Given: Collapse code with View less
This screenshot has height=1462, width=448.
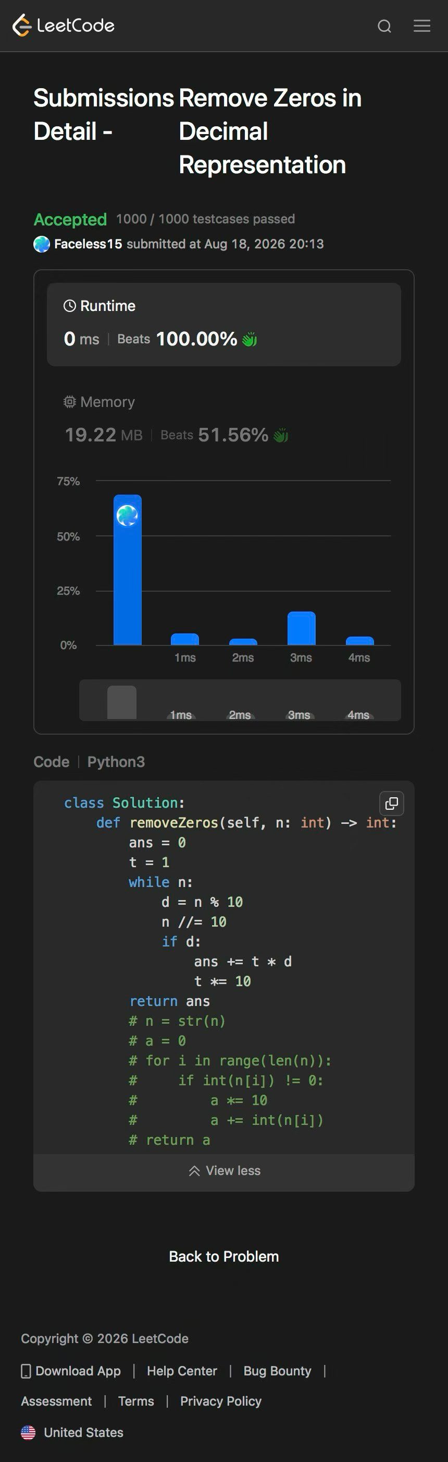Looking at the screenshot, I should (x=225, y=1170).
